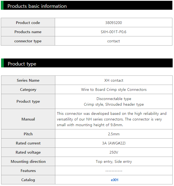Image resolution: width=174 pixels, height=186 pixels.
Task: Click the "Disconnectable type" text line
Action: [114, 99]
